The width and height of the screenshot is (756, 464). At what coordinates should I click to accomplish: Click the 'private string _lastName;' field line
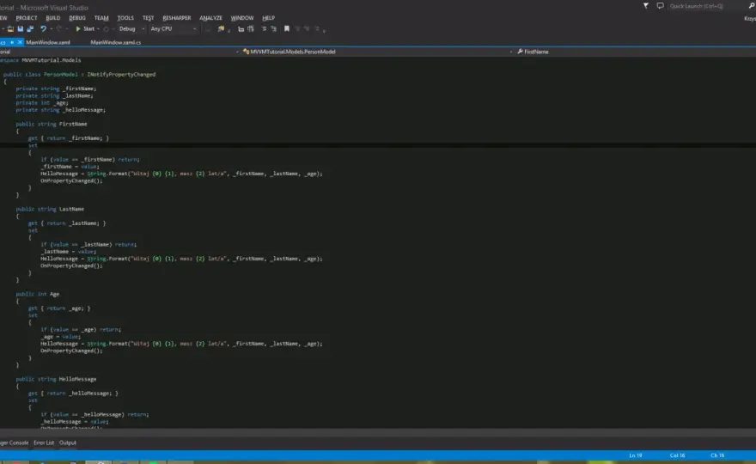54,95
